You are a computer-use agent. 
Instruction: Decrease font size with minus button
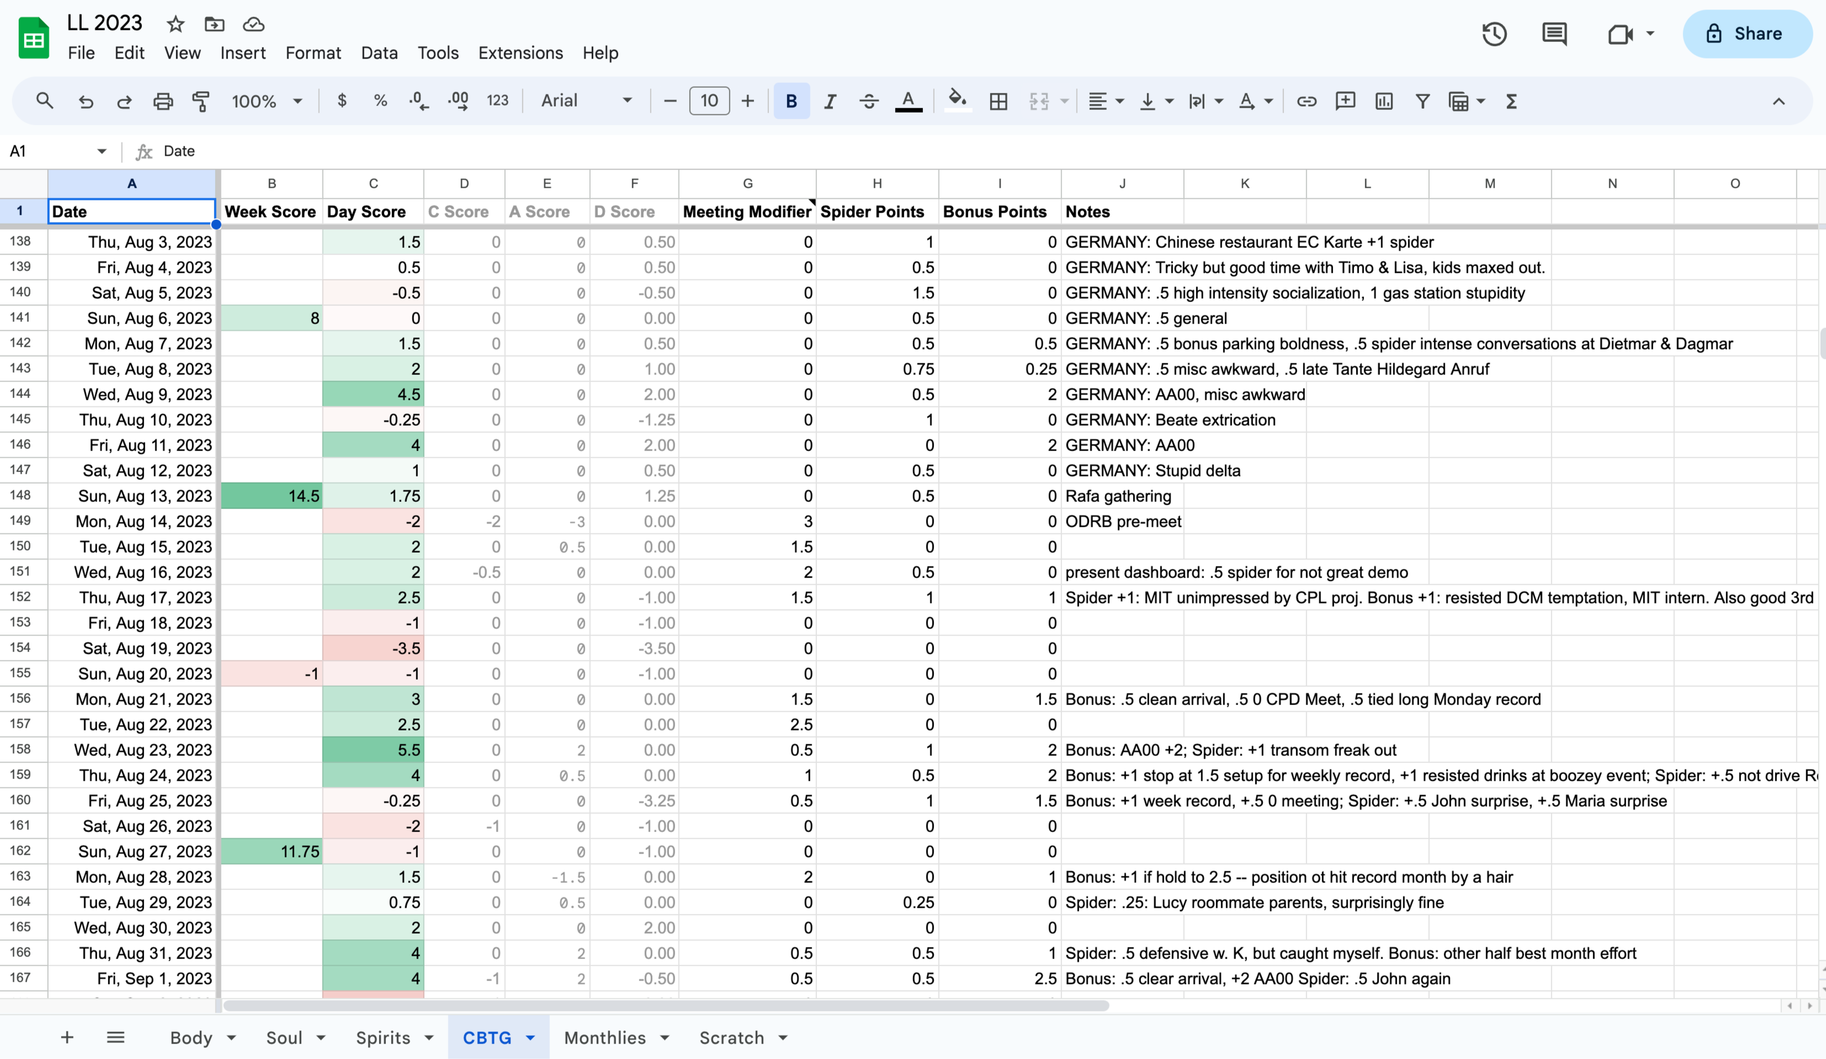tap(670, 100)
